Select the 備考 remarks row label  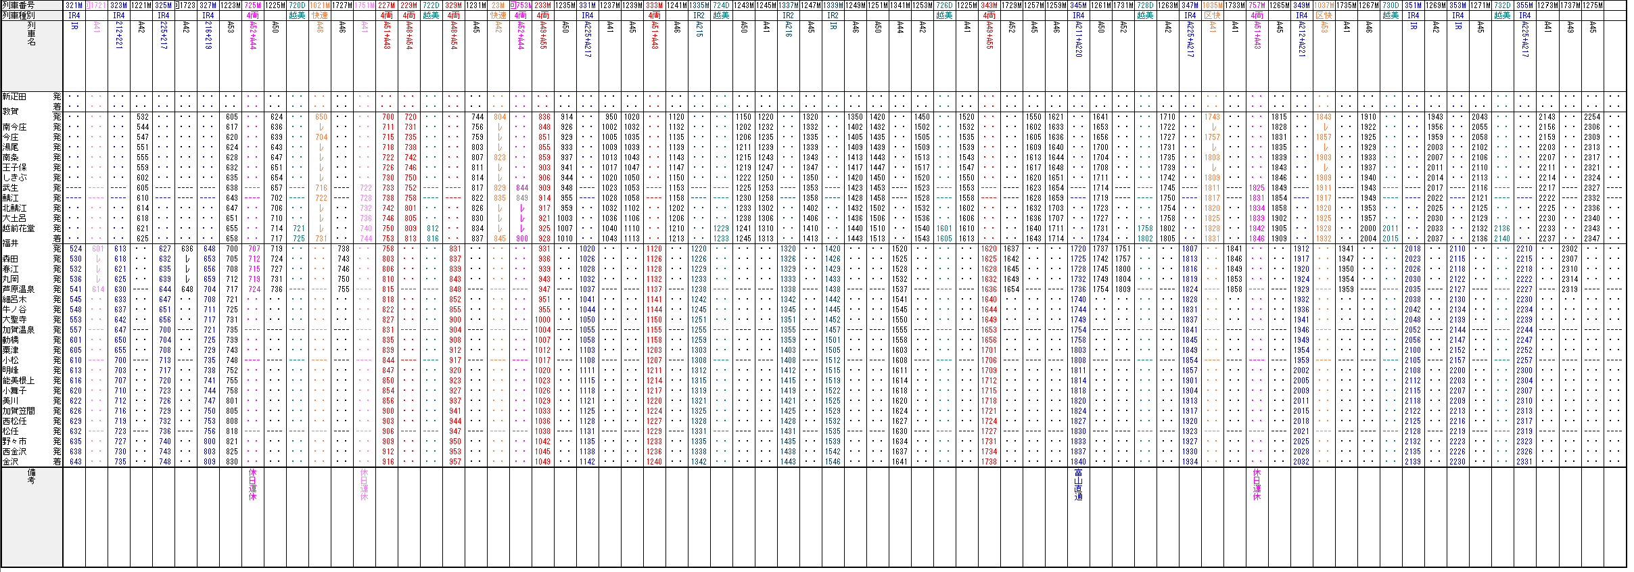(x=32, y=476)
